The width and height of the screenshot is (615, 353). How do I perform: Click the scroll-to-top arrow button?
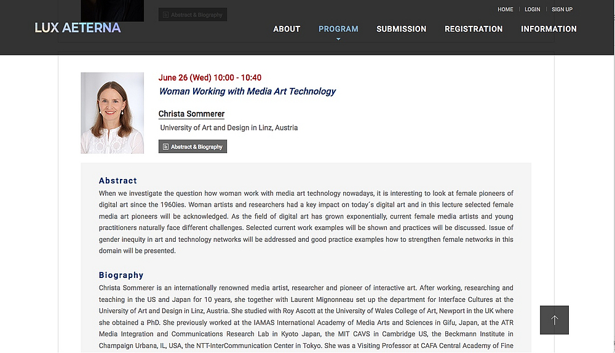pos(554,320)
